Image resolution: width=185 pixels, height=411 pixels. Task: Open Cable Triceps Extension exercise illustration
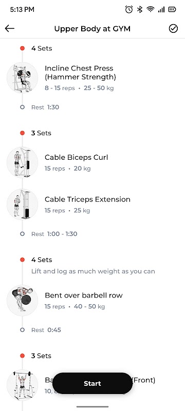coord(22,204)
